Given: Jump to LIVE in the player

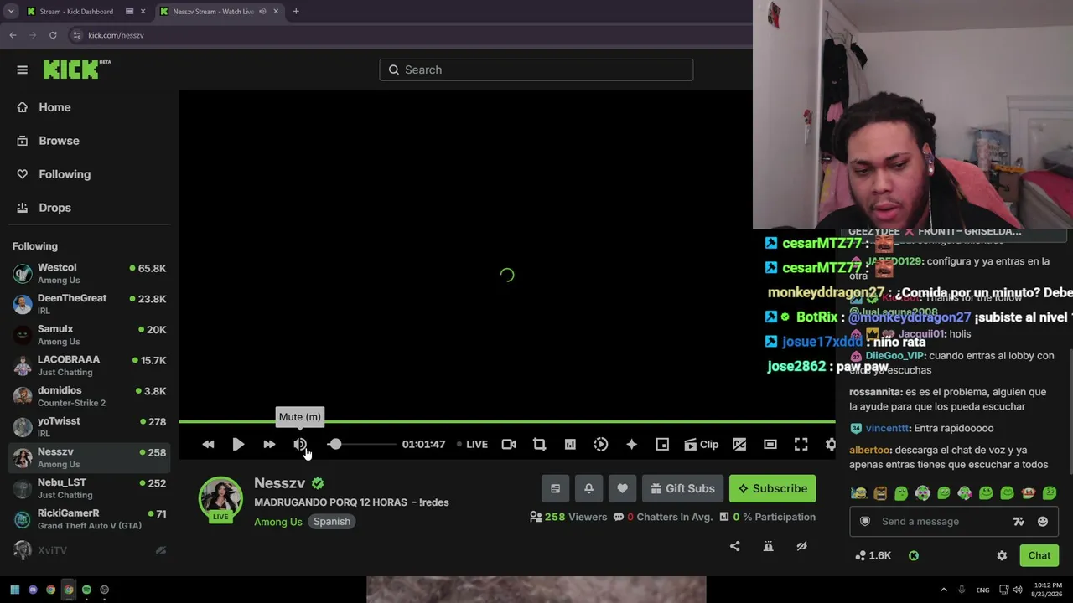Looking at the screenshot, I should 473,444.
